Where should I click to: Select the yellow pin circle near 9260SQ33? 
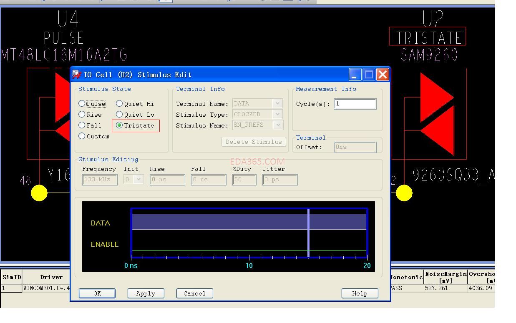(x=404, y=193)
